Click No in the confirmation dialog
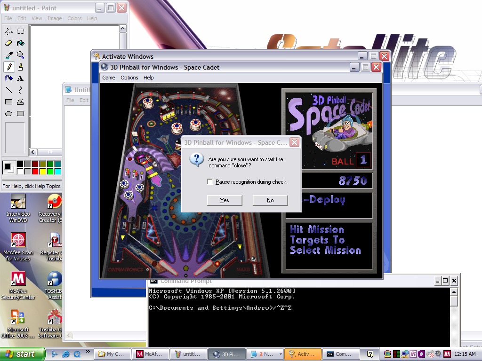 tap(270, 200)
